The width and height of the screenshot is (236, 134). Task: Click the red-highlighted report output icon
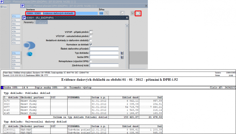pos(138,13)
